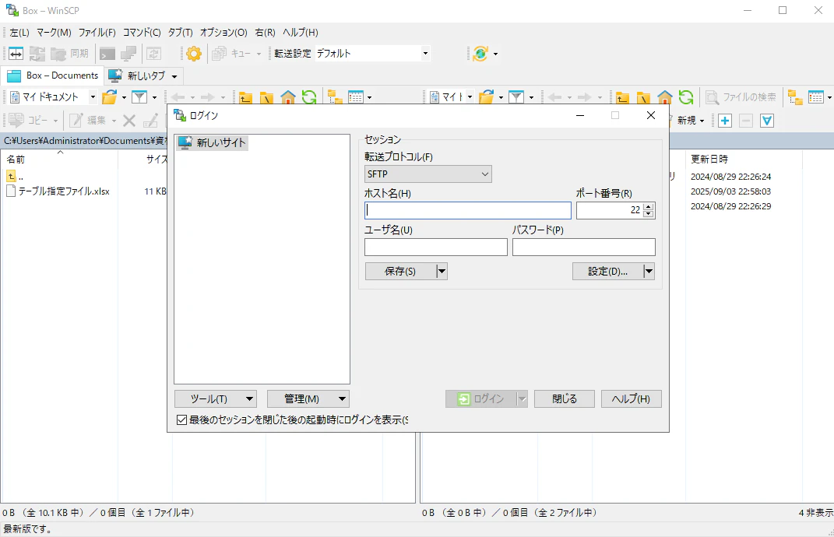The width and height of the screenshot is (834, 537).
Task: Click open directory folder icon in left panel toolbar
Action: point(110,97)
